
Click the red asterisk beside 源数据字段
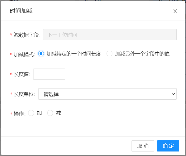point(11,35)
